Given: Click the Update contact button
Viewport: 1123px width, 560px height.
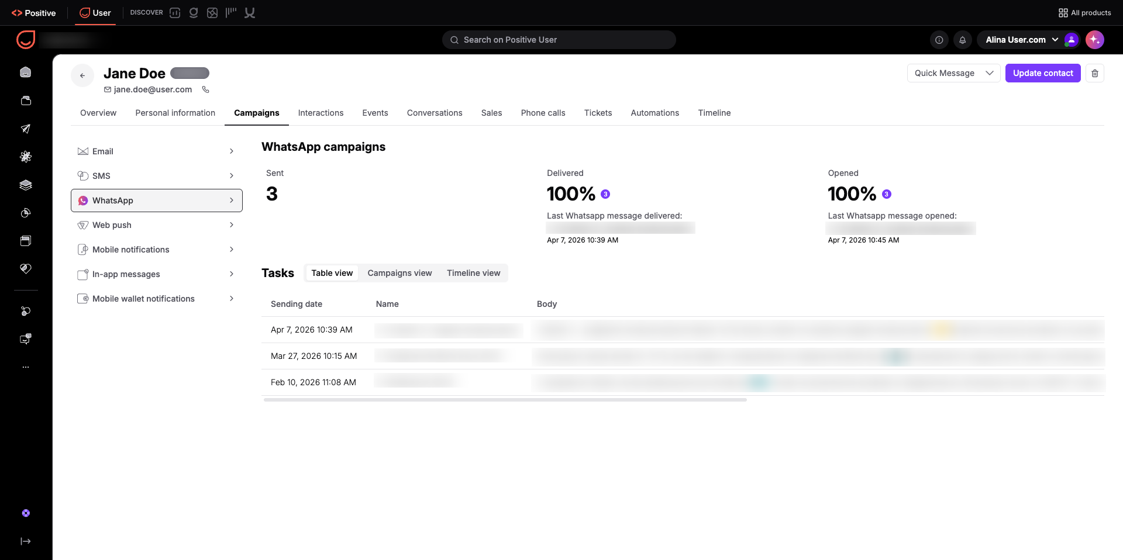Looking at the screenshot, I should click(1043, 73).
